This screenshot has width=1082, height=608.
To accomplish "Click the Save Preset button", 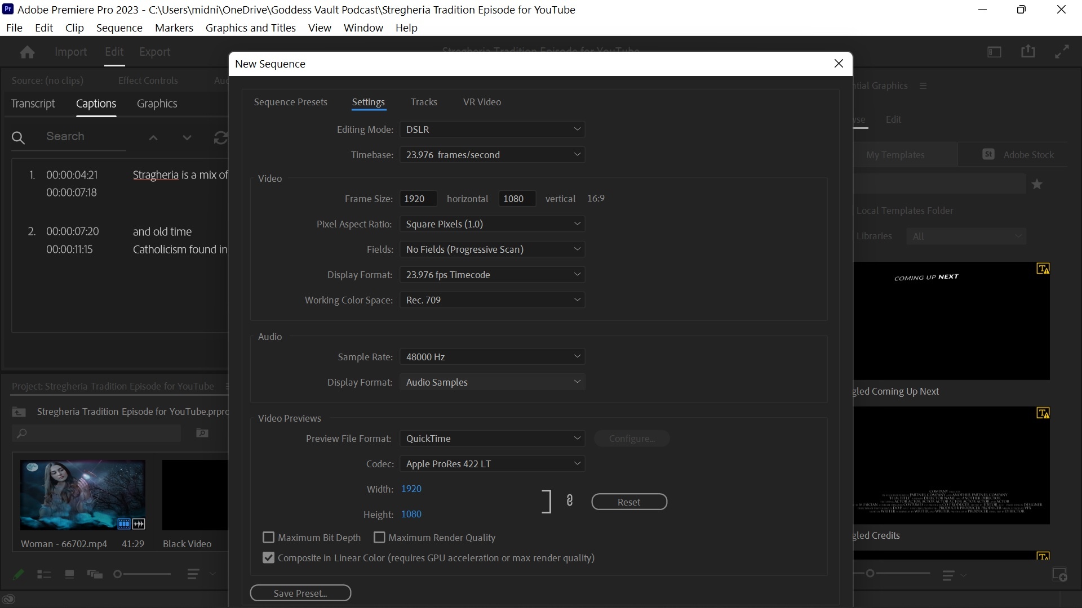I will pyautogui.click(x=300, y=593).
